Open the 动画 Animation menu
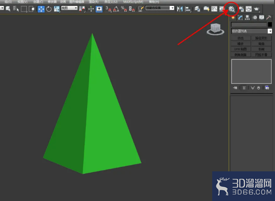This screenshot has width=275, height=201. (x=63, y=2)
